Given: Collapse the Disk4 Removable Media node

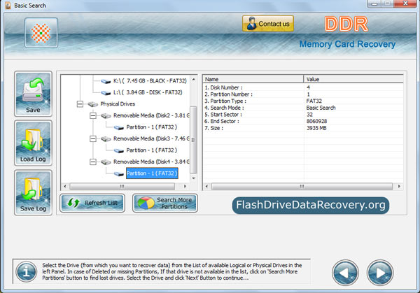Looking at the screenshot, I should click(x=93, y=162).
